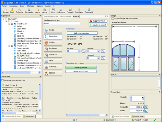Click Aide des dimensions button
Screen dimensions: 162x122
tap(82, 33)
